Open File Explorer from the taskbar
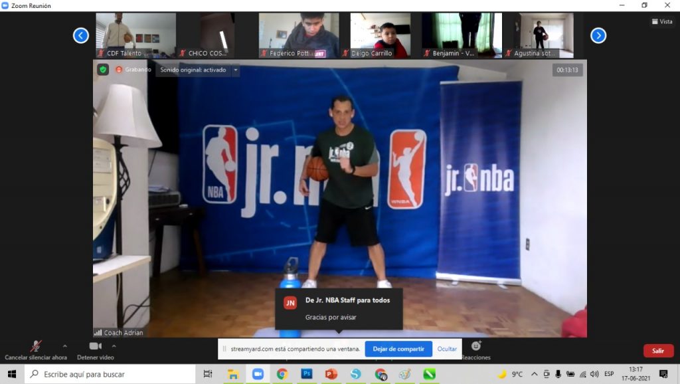Viewport: 680px width, 384px height. [233, 374]
